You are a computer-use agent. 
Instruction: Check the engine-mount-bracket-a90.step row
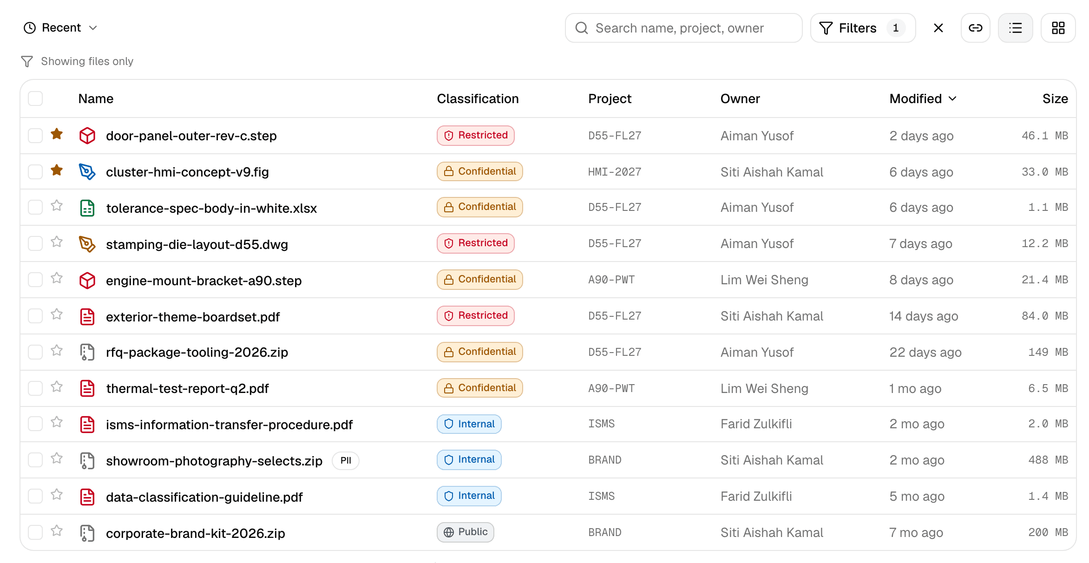pyautogui.click(x=35, y=280)
